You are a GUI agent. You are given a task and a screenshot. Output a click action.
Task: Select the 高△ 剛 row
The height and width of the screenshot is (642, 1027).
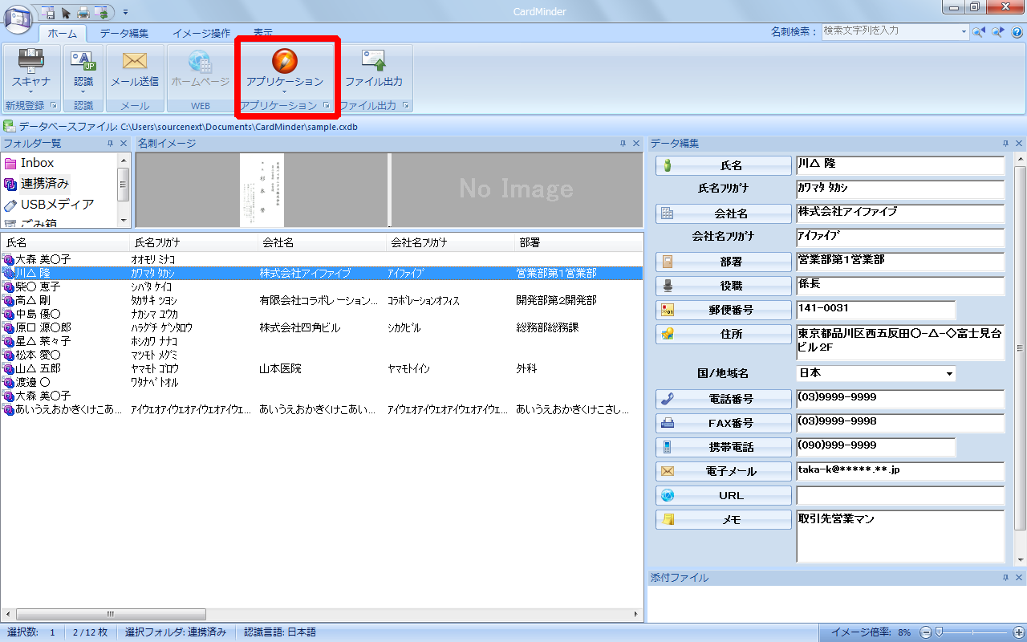[x=322, y=301]
